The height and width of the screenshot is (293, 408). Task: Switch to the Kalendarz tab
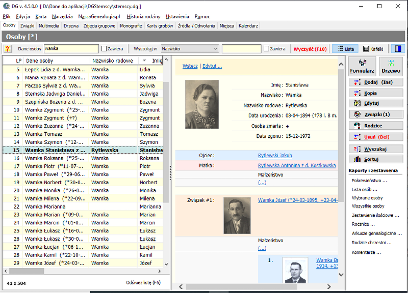[248, 26]
